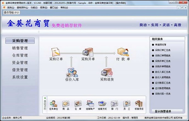Open the 系统(S) menu

pos(11,8)
